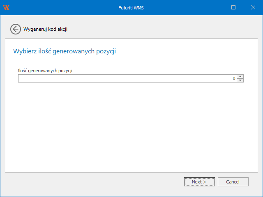Click the Wygeneruj kod akcji wizard title
The height and width of the screenshot is (197, 263).
[x=45, y=29]
